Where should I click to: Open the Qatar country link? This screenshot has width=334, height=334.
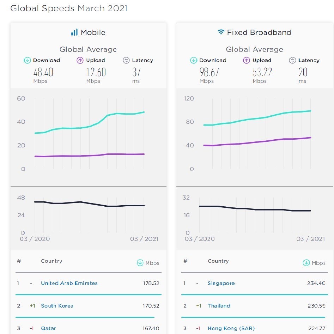[x=48, y=328]
